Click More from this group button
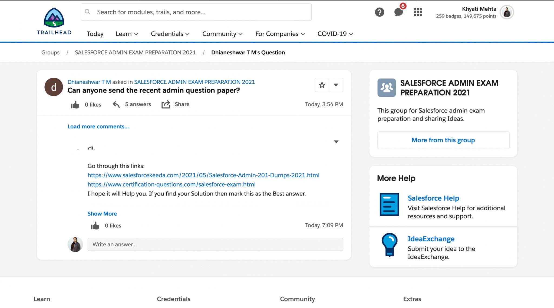554x308 pixels. [443, 140]
